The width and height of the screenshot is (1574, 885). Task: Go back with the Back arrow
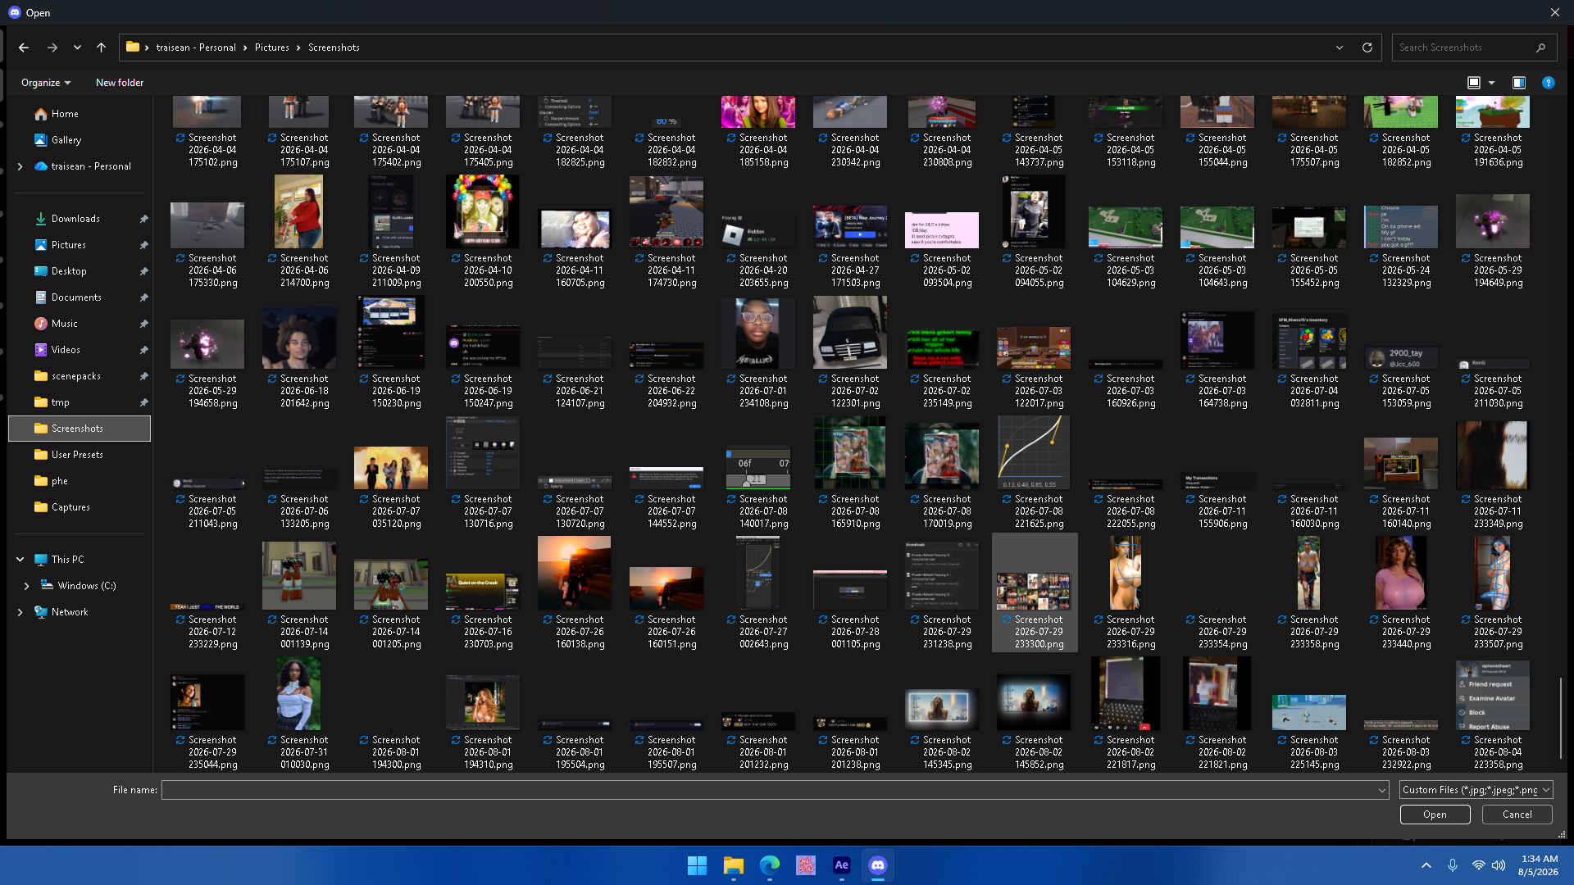(24, 48)
